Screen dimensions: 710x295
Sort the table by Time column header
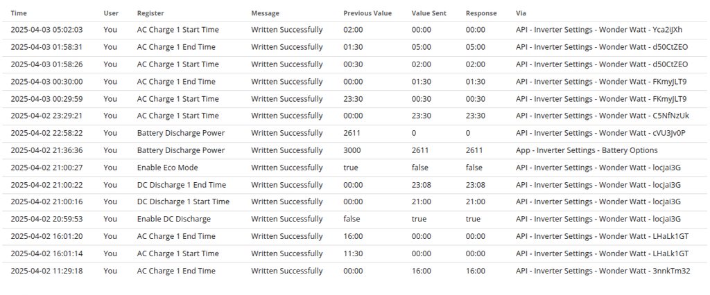tap(18, 13)
